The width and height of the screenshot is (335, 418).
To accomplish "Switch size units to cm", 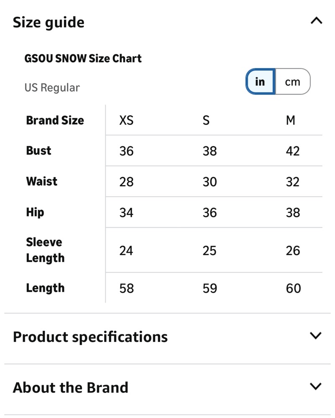I will click(293, 82).
